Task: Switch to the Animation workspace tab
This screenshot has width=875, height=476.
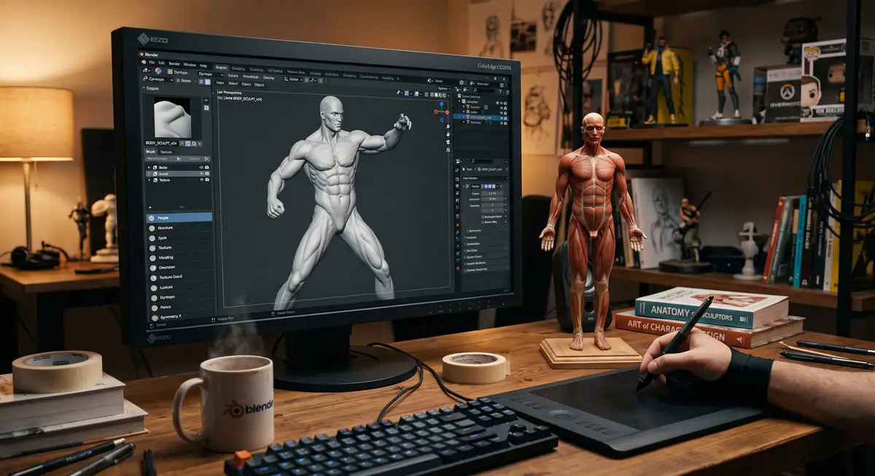Action: click(x=331, y=73)
